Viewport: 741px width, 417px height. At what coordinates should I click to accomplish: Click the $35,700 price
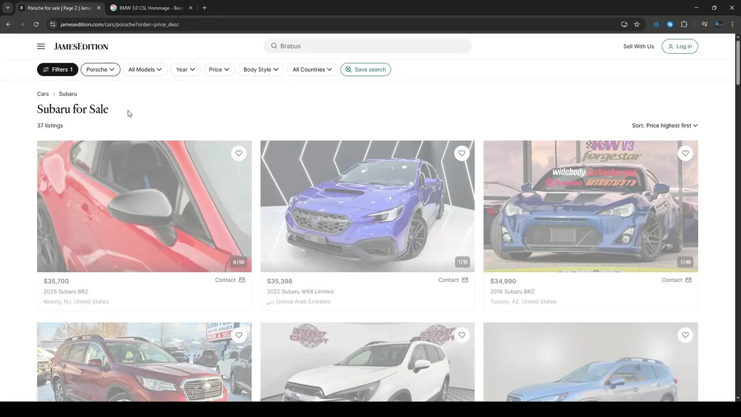click(56, 281)
